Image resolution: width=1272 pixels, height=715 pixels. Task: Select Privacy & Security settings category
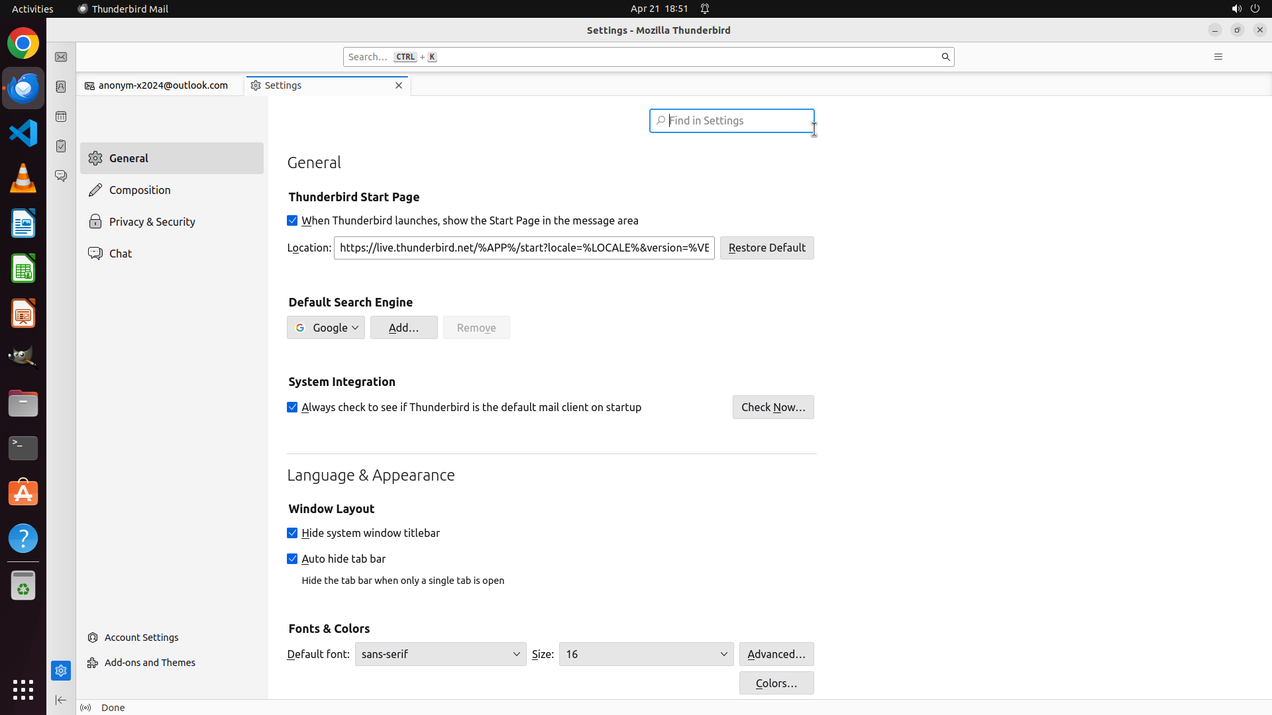152,222
